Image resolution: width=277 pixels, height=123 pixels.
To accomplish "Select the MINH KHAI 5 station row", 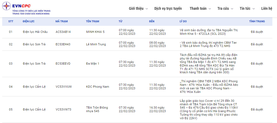I will pos(137,32).
